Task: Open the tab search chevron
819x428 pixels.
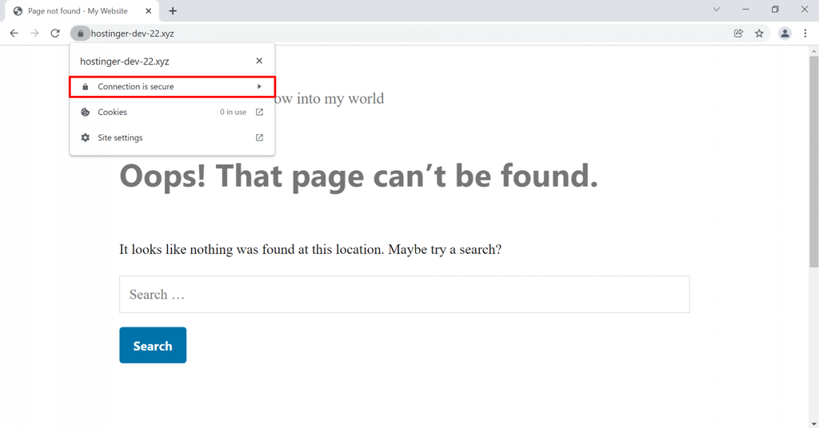Action: coord(717,10)
